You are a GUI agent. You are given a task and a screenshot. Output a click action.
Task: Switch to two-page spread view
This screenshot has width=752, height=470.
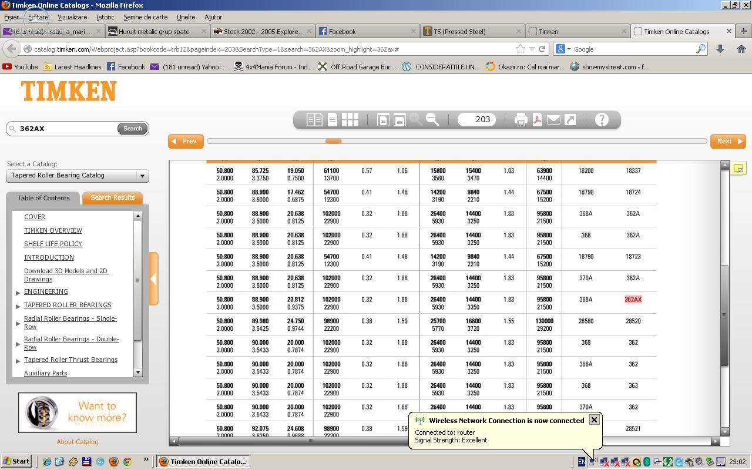tap(314, 120)
